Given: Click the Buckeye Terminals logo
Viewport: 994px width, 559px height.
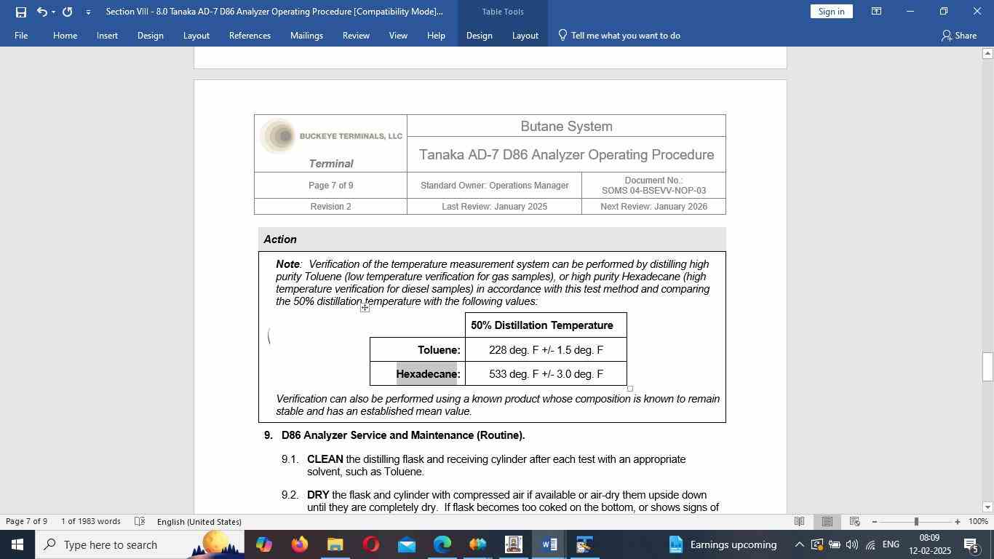Looking at the screenshot, I should click(330, 136).
